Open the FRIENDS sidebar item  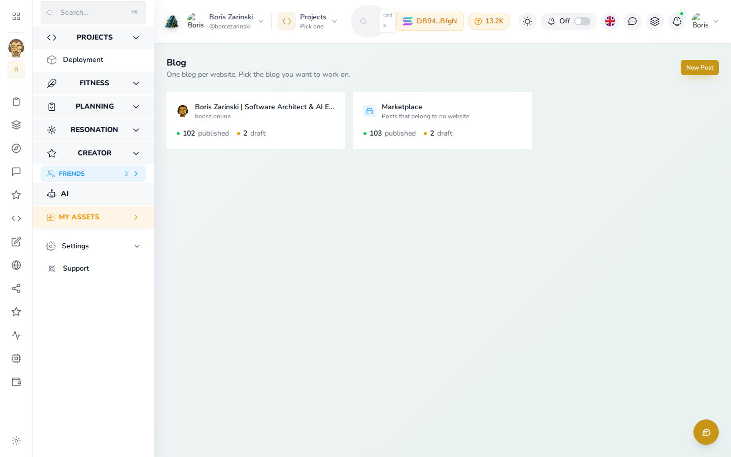(x=93, y=174)
